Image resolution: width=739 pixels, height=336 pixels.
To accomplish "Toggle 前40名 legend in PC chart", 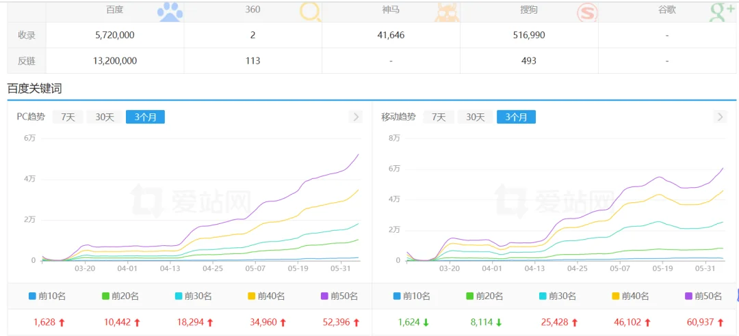I will [x=266, y=296].
